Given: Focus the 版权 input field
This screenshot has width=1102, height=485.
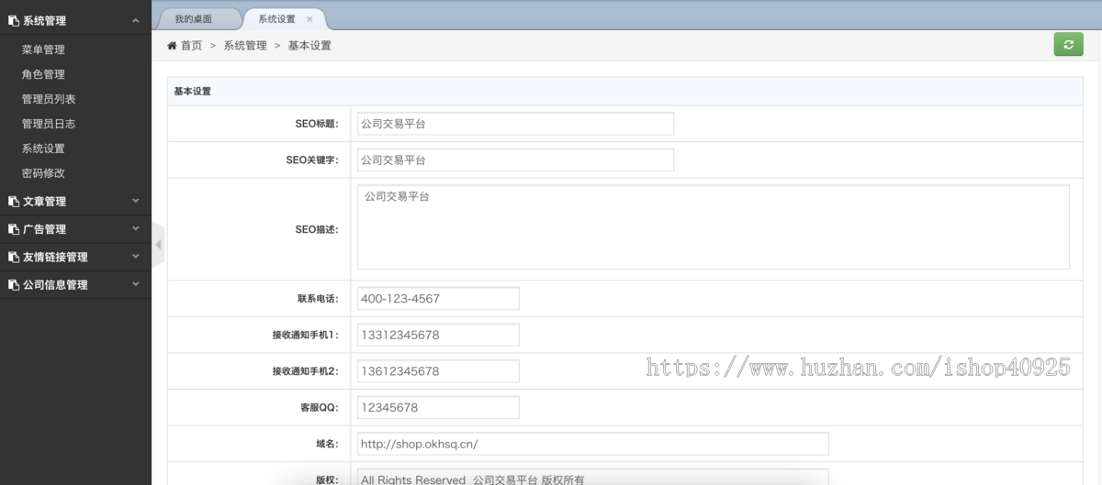Looking at the screenshot, I should click(593, 477).
